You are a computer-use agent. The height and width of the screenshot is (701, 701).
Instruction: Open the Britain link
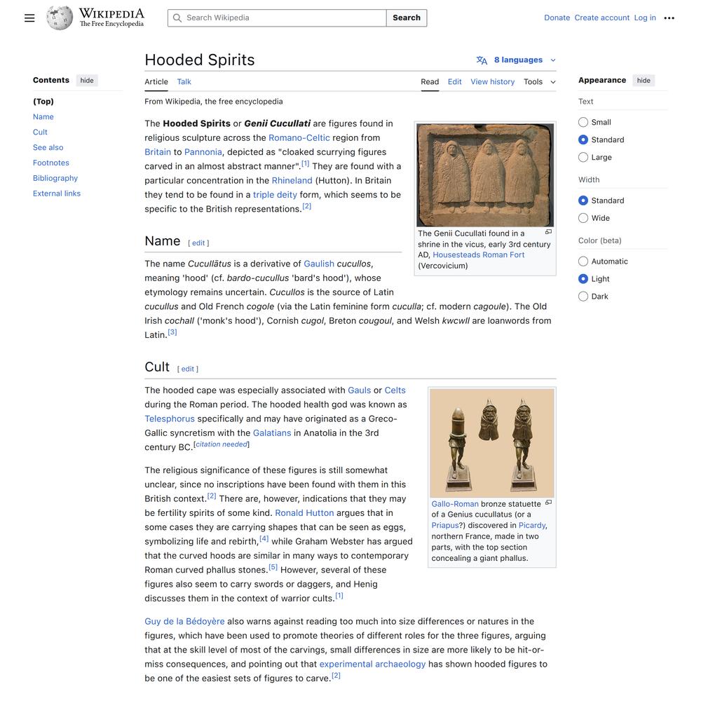157,152
